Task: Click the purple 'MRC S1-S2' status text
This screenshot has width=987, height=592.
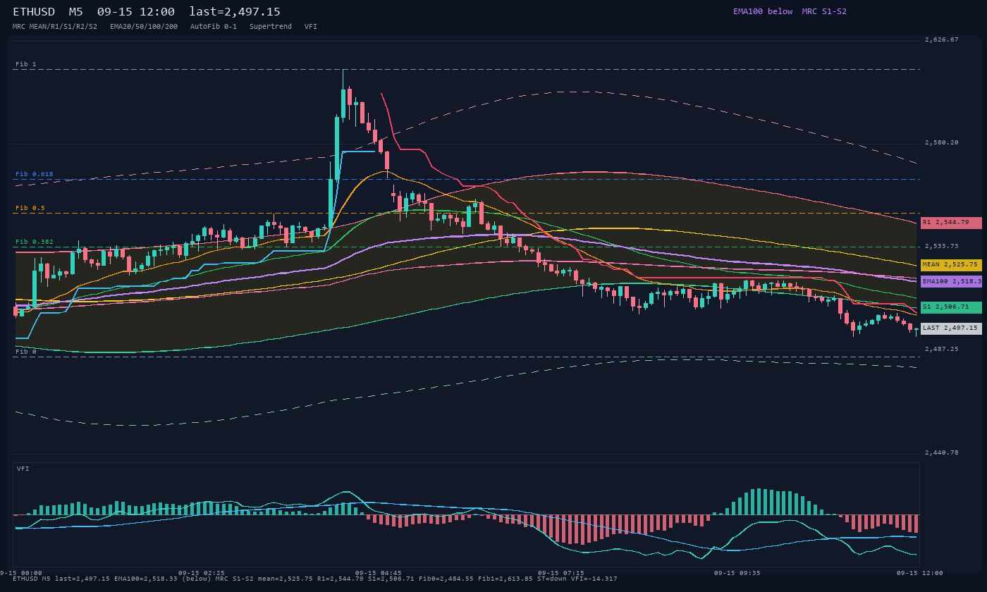Action: (824, 11)
